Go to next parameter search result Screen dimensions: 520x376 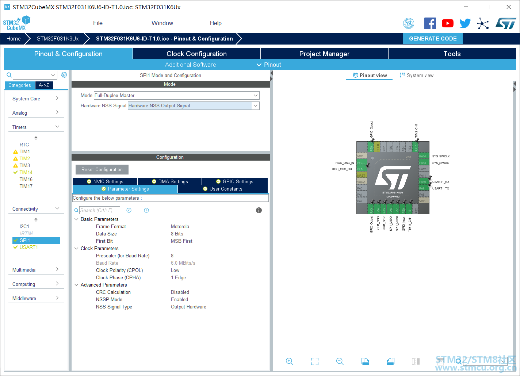pyautogui.click(x=146, y=210)
